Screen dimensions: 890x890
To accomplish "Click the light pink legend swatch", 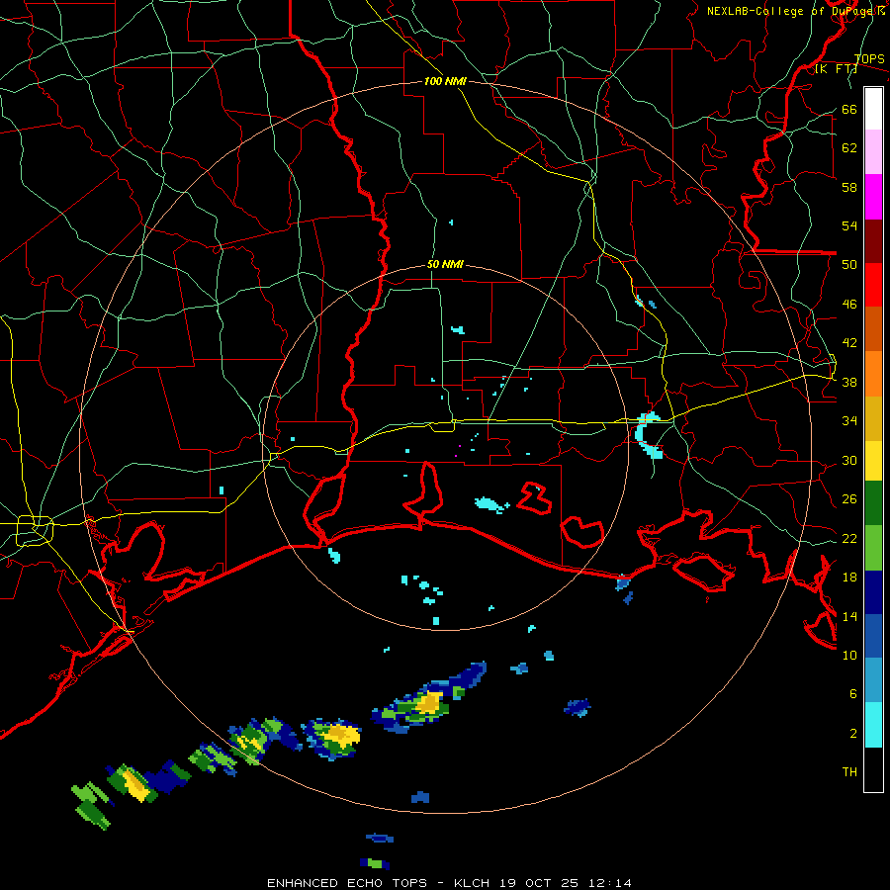I will [x=873, y=151].
